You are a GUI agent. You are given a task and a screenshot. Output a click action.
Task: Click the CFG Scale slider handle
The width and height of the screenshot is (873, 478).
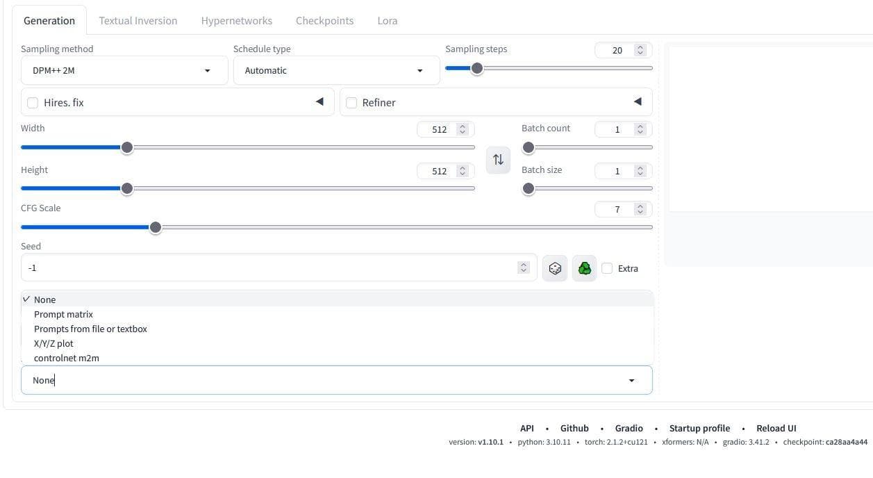tap(156, 227)
